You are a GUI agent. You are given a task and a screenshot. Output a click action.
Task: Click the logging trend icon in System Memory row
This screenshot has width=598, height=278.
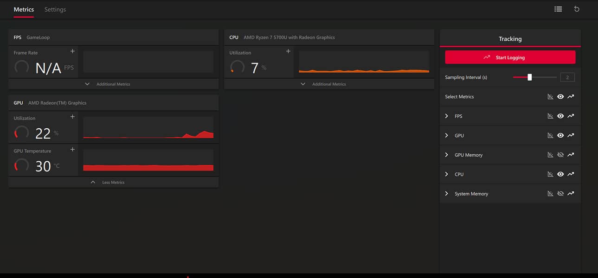tap(571, 194)
